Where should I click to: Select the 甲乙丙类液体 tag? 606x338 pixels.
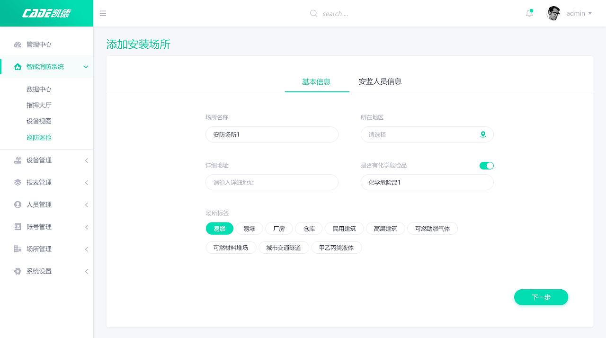click(x=337, y=248)
